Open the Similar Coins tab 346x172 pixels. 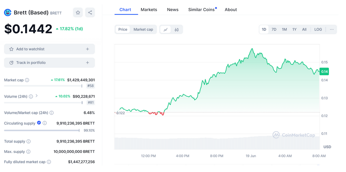pyautogui.click(x=202, y=10)
